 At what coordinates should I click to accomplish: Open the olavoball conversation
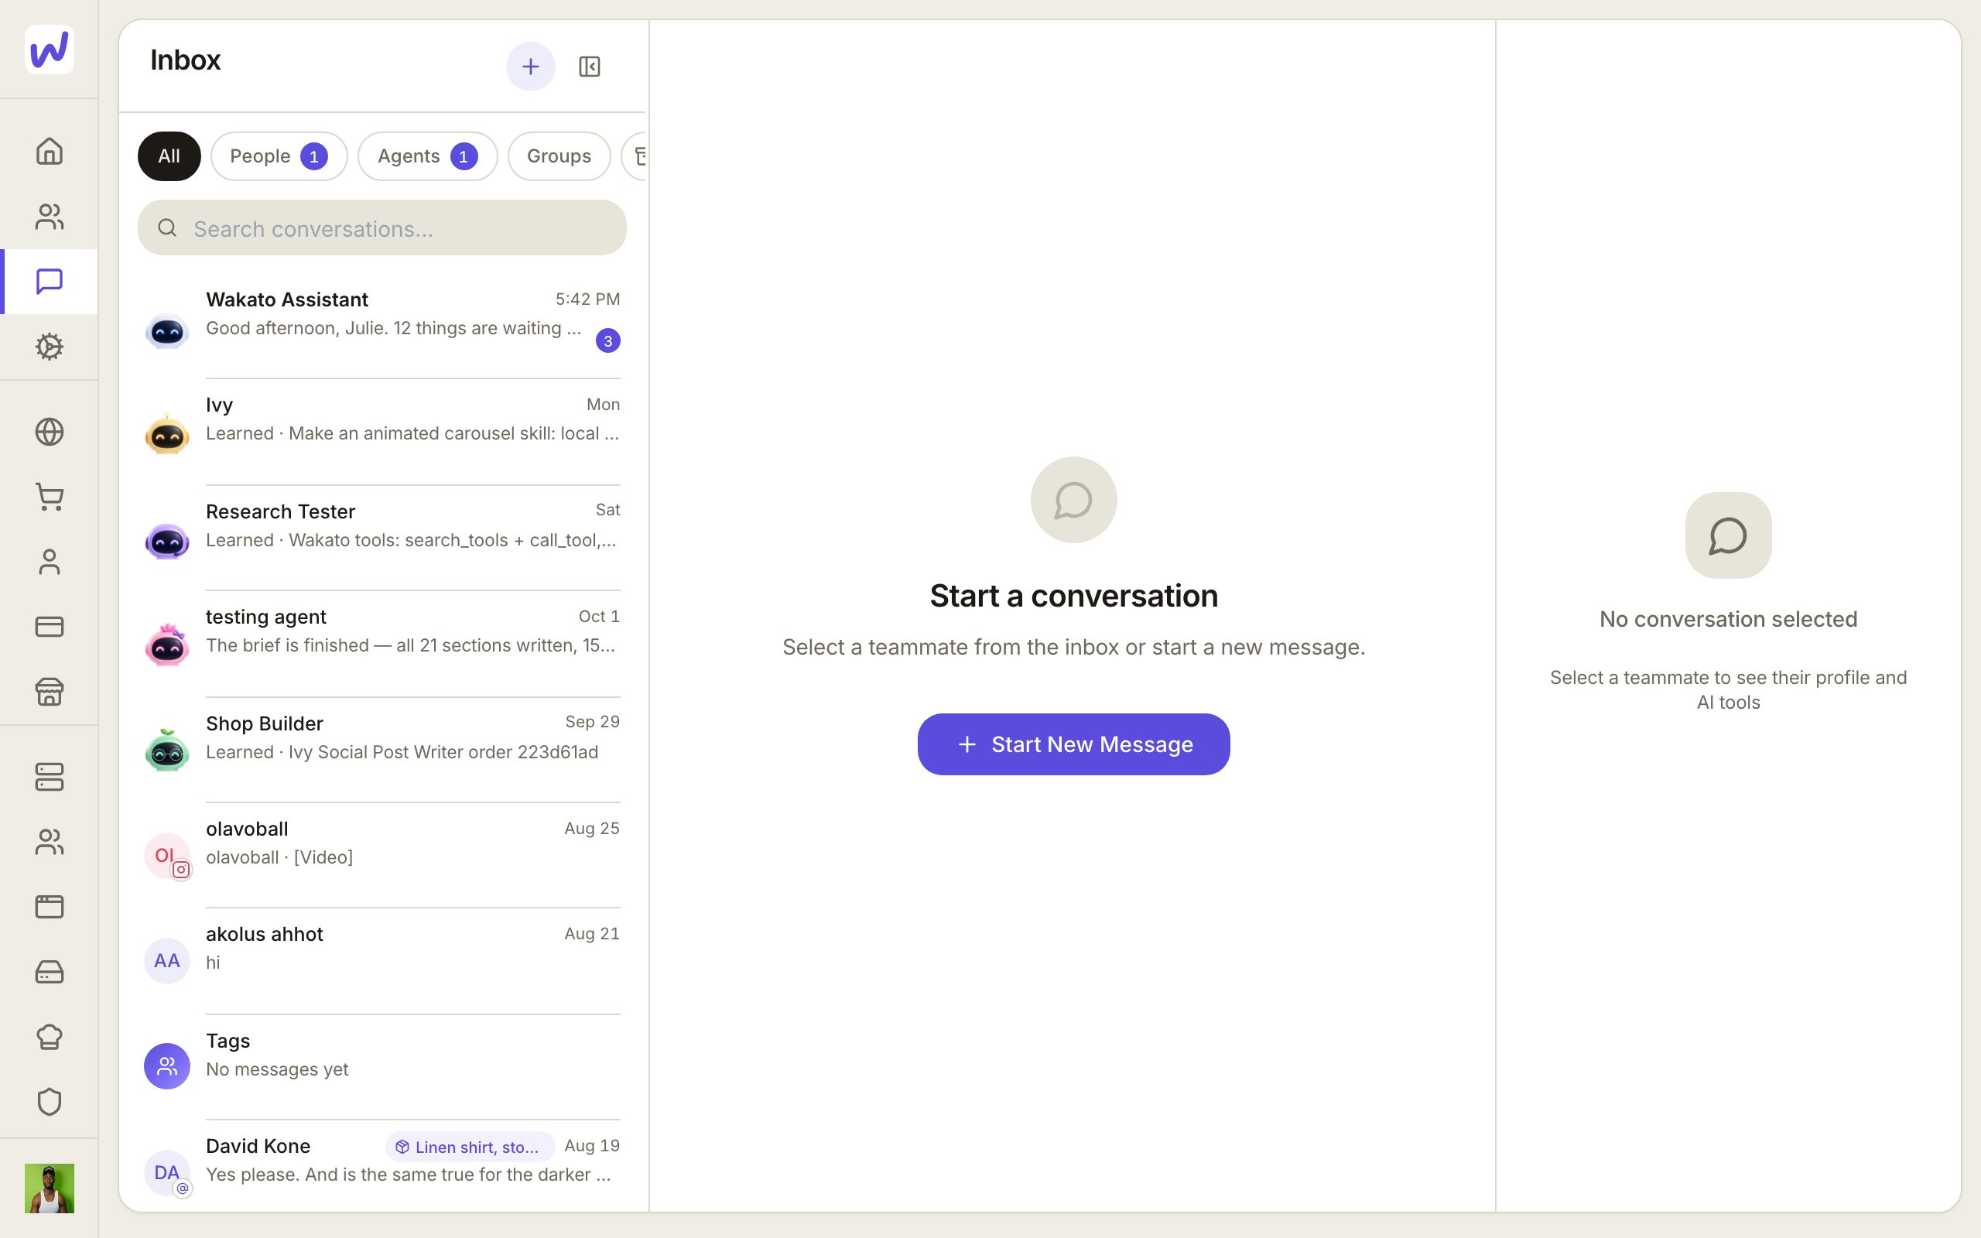(x=381, y=855)
